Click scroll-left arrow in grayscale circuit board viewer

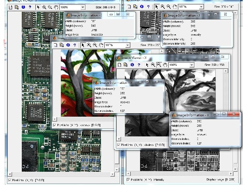click(x=128, y=173)
